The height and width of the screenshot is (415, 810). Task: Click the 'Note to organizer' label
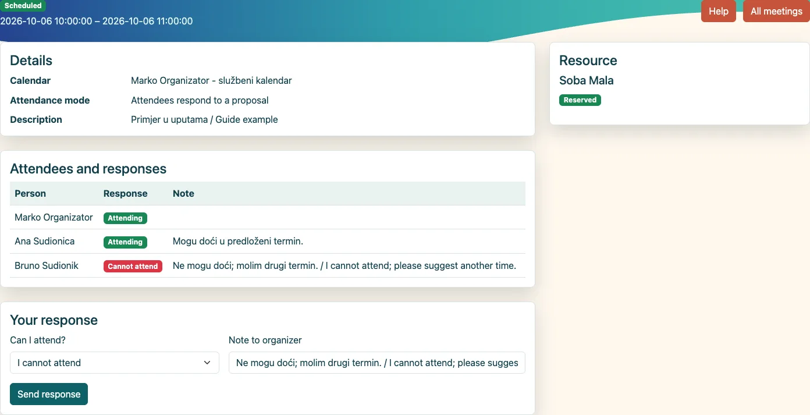265,340
